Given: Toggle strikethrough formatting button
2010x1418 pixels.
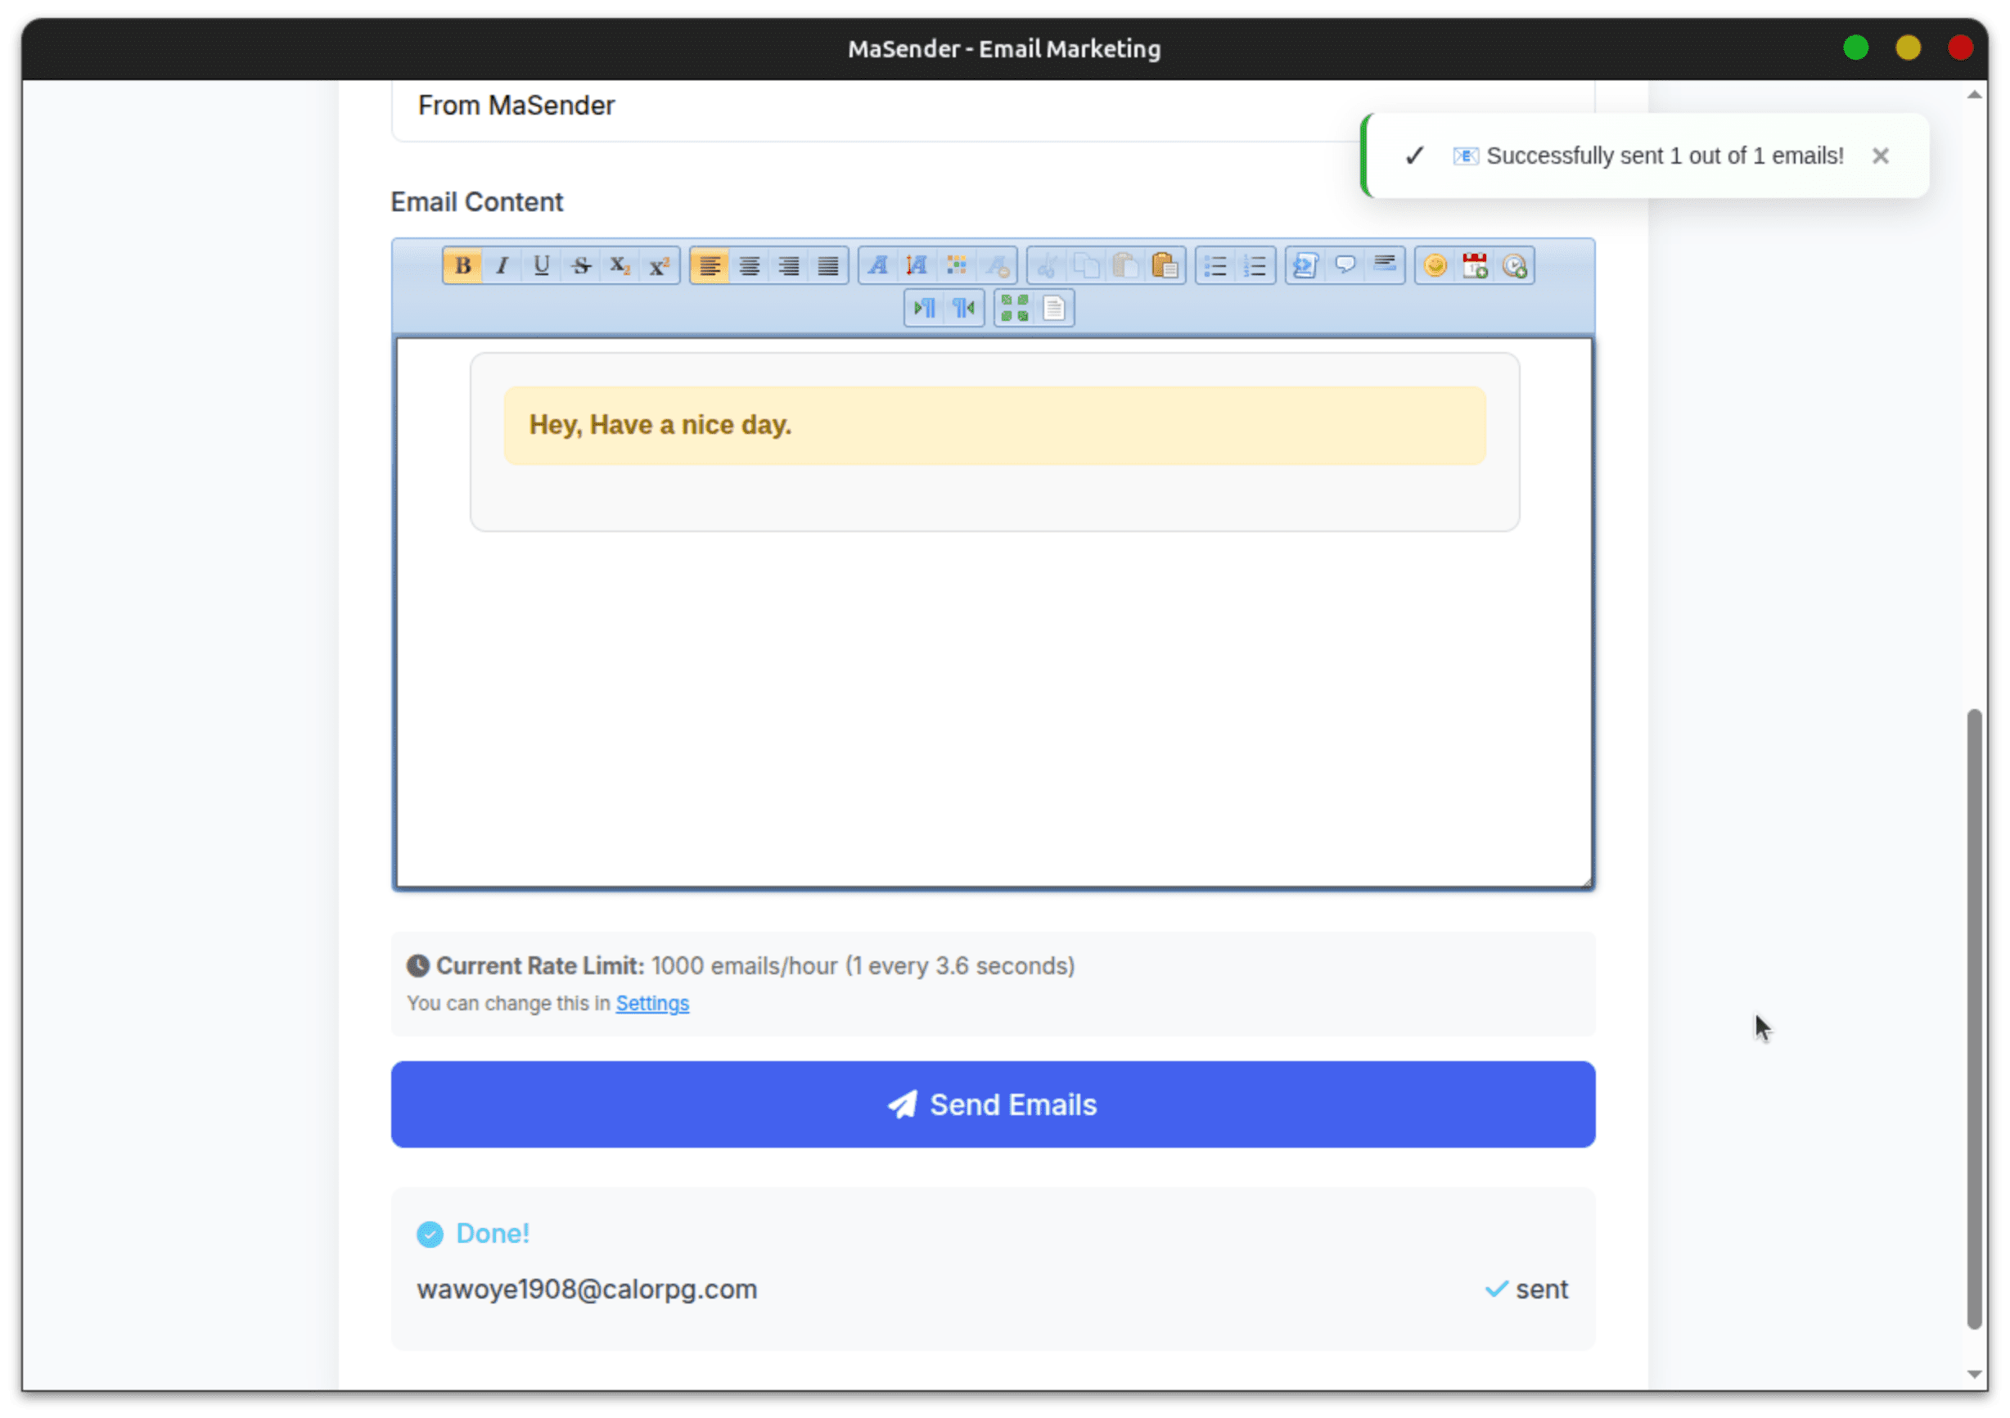Looking at the screenshot, I should click(x=580, y=265).
